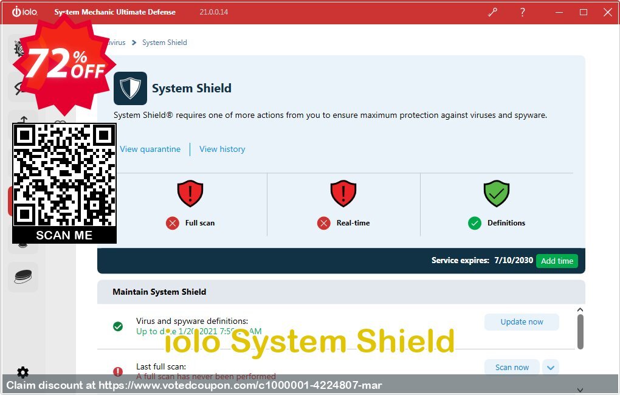Click the iolo logo in title bar
The image size is (620, 395).
(24, 12)
